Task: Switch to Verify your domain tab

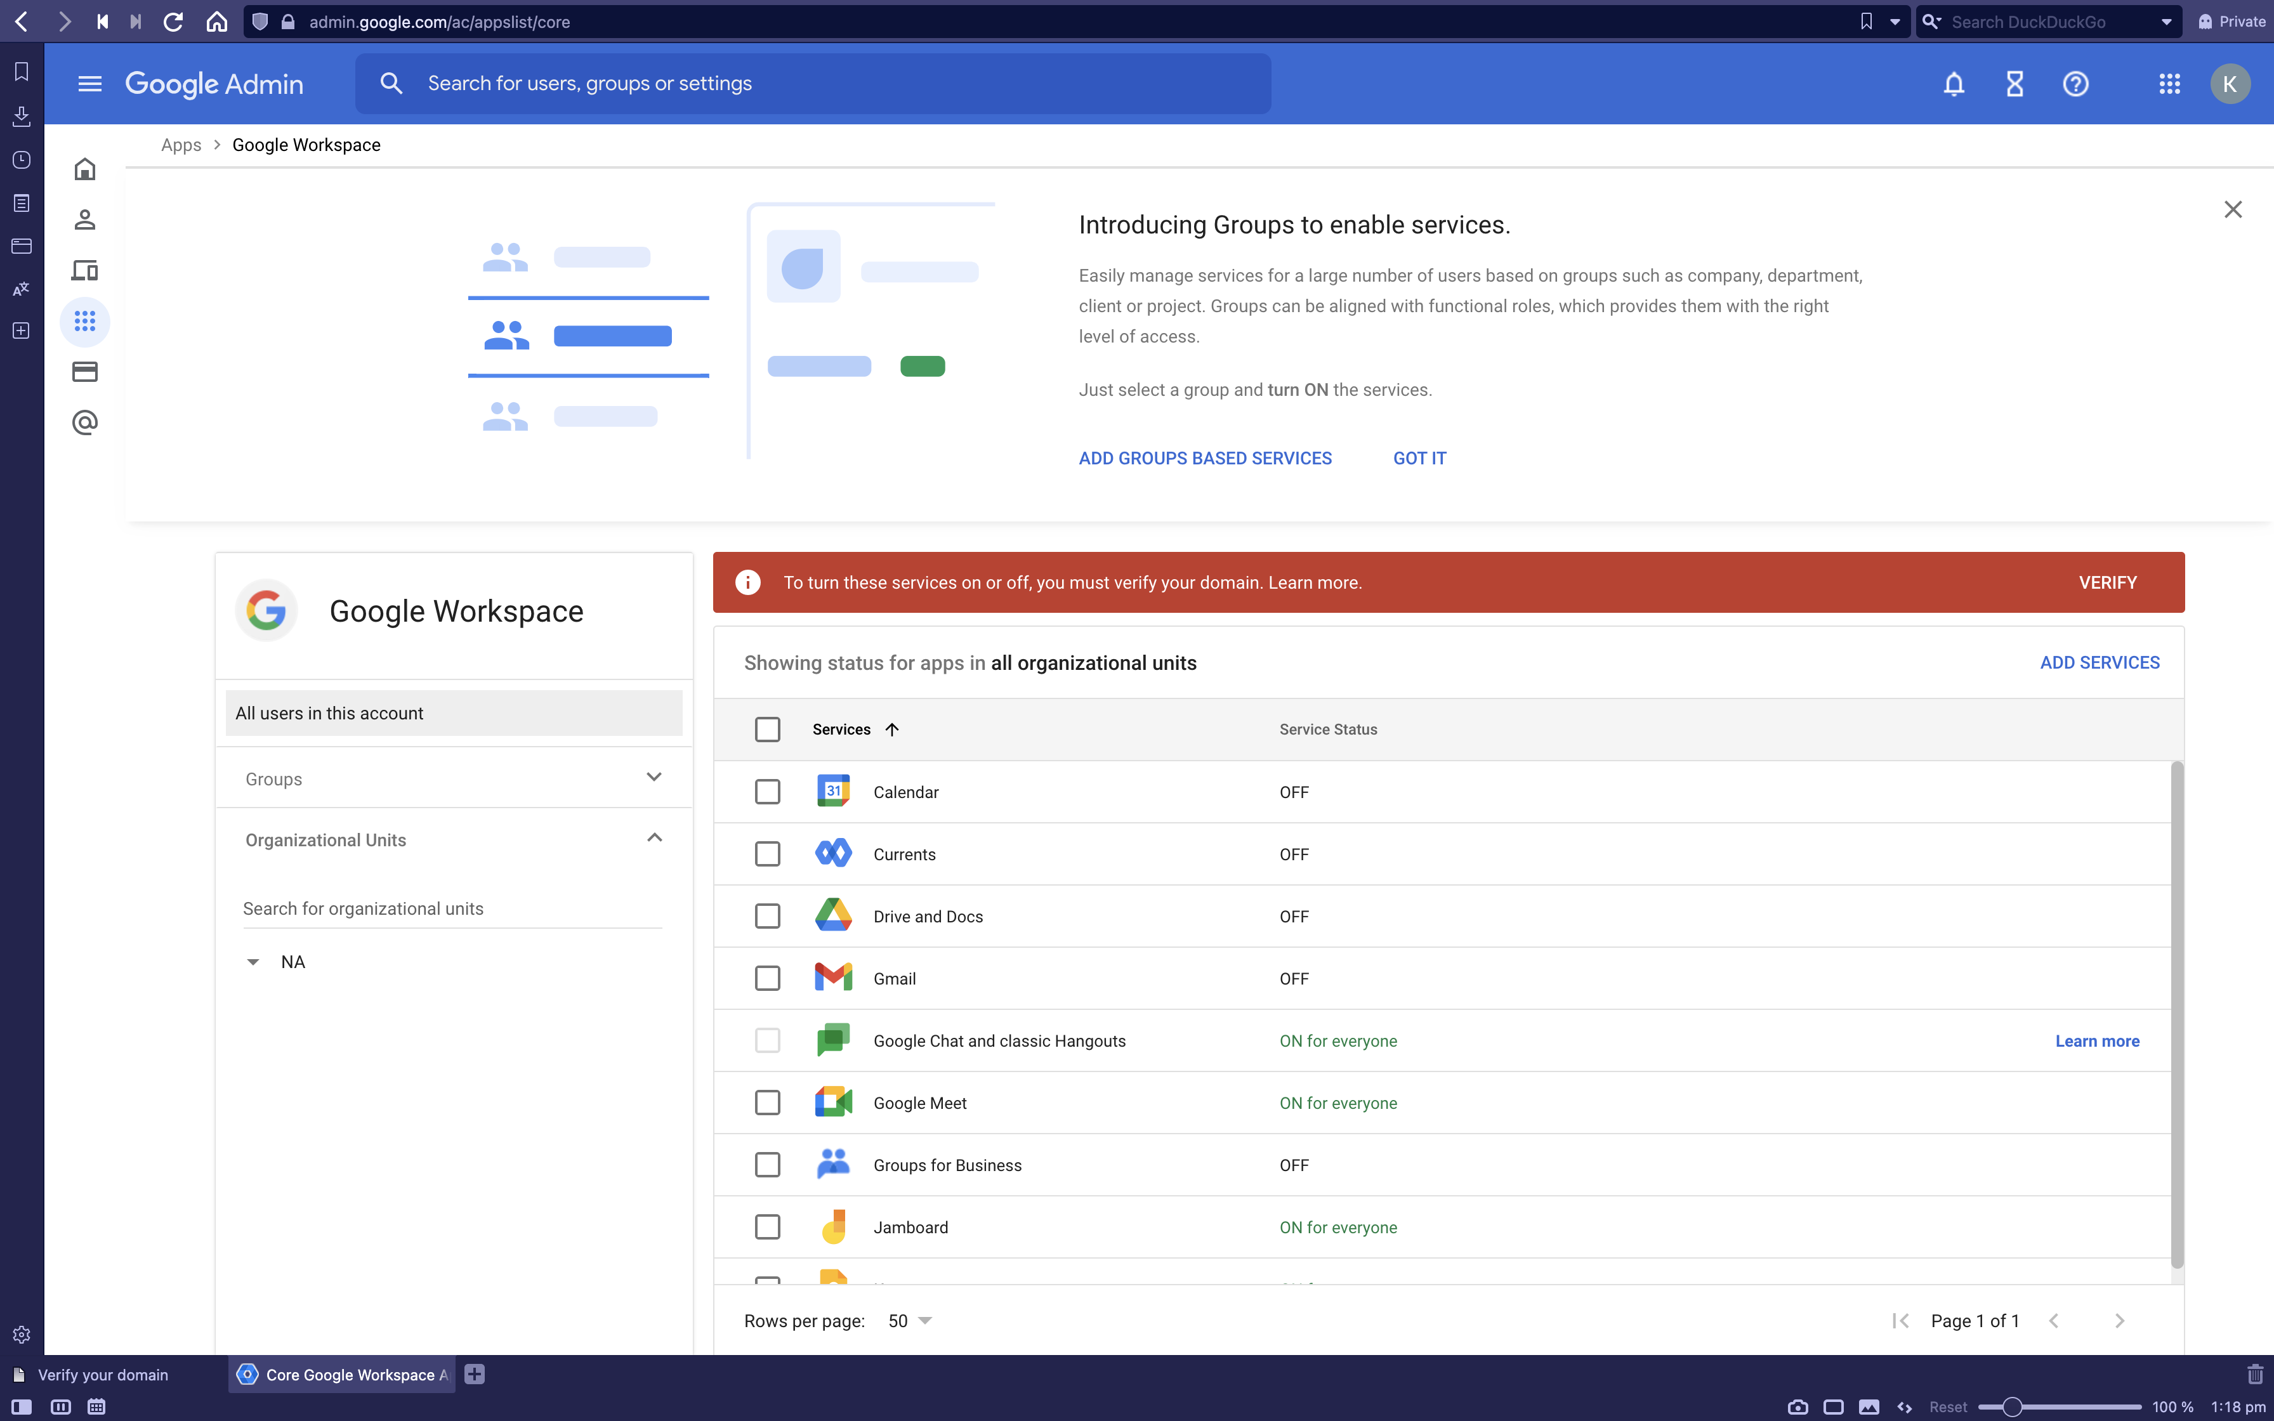Action: click(x=103, y=1375)
